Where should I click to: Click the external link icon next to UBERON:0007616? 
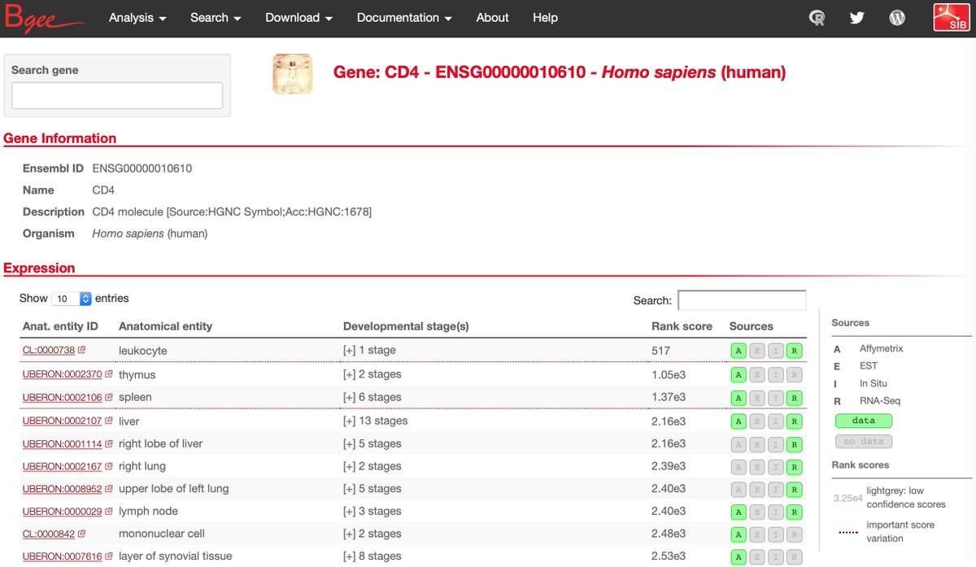pos(109,556)
